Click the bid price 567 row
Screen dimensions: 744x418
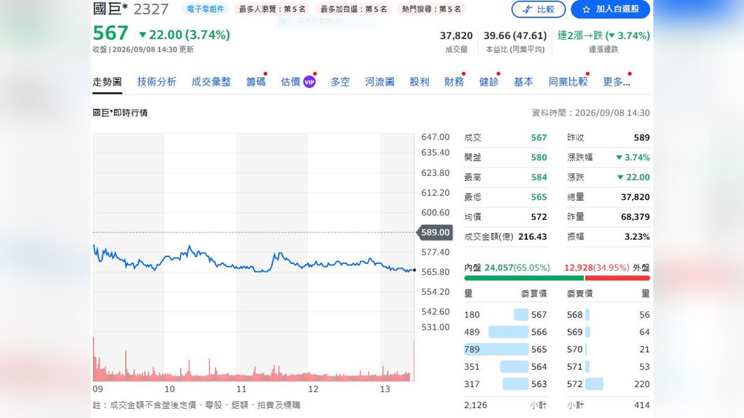[506, 315]
